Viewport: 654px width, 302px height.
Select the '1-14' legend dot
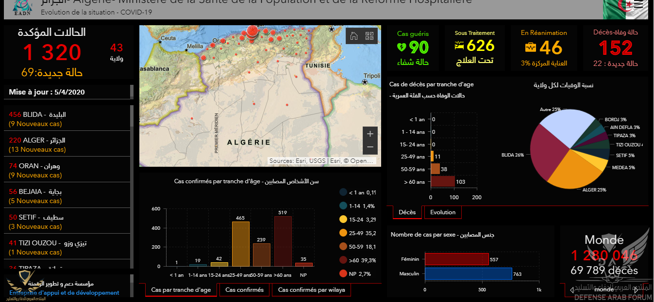coord(343,206)
